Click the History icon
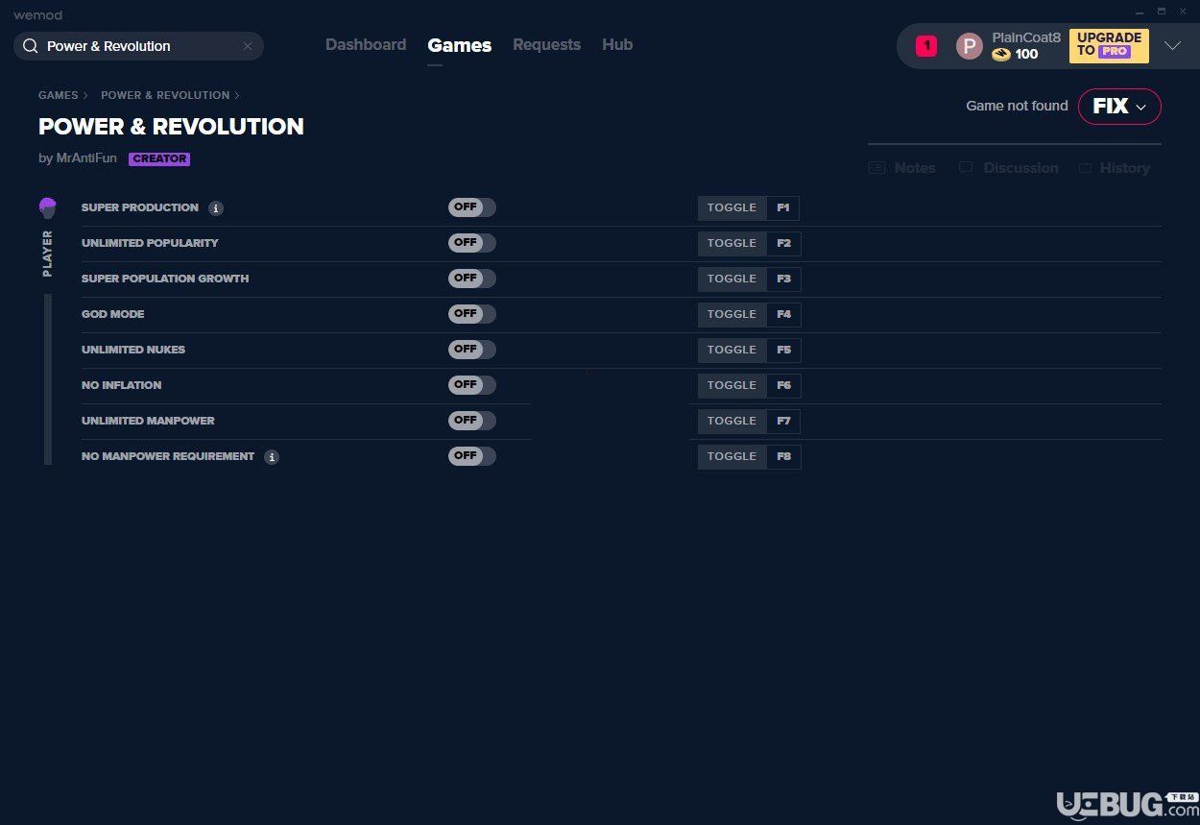The height and width of the screenshot is (825, 1200). 1085,168
